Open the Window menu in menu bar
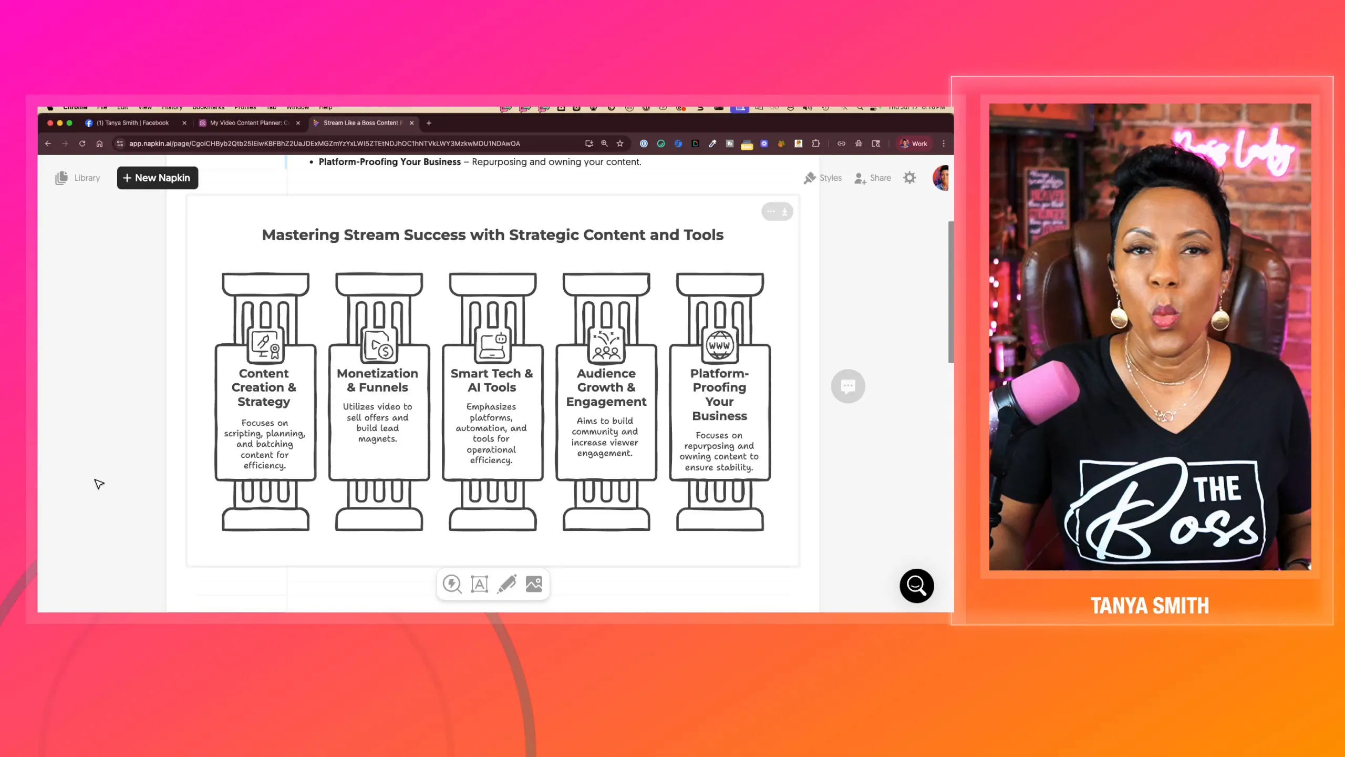The height and width of the screenshot is (757, 1345). pos(297,108)
